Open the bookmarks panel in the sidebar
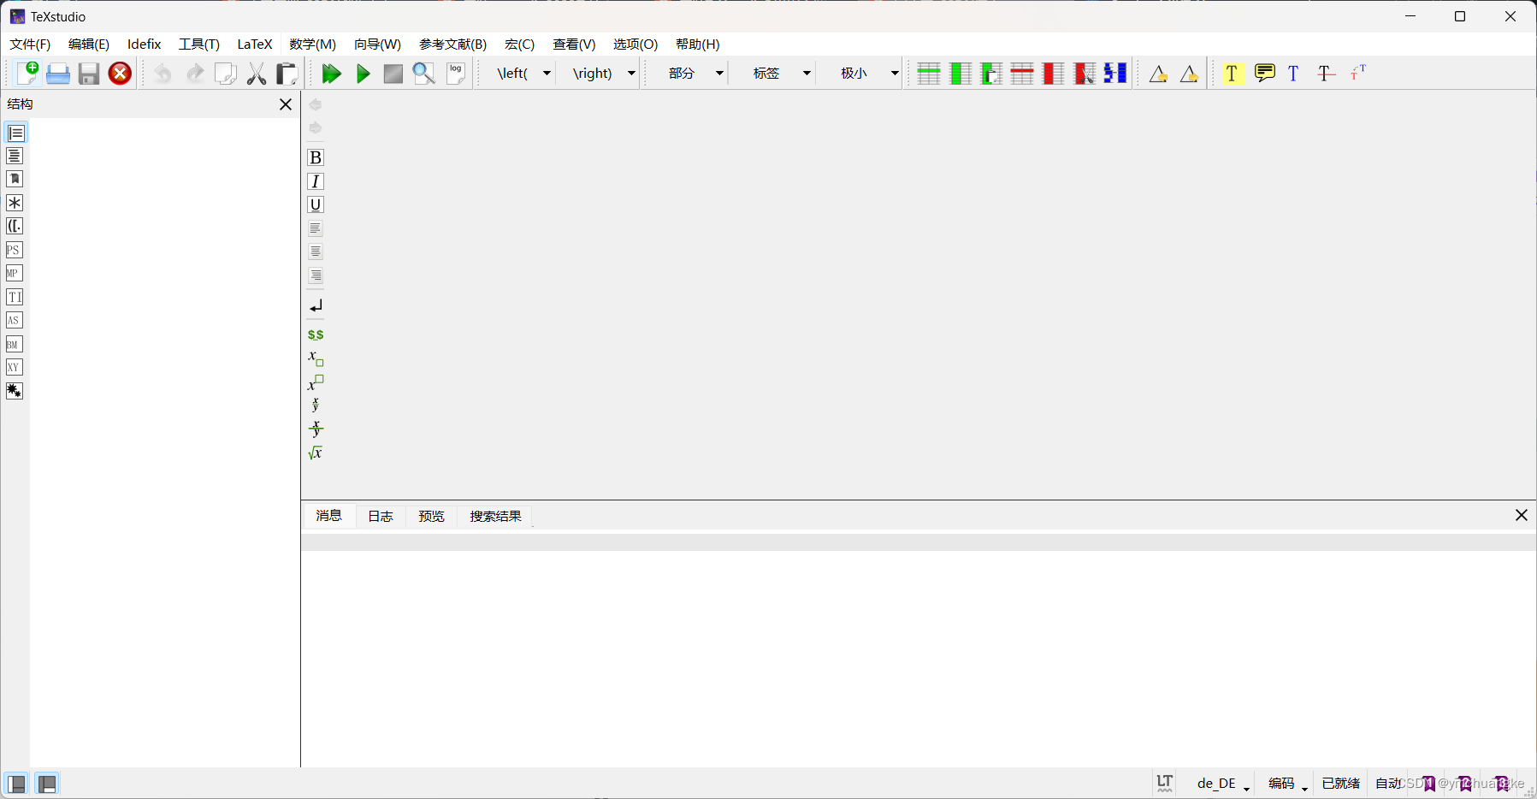The image size is (1537, 799). (14, 179)
